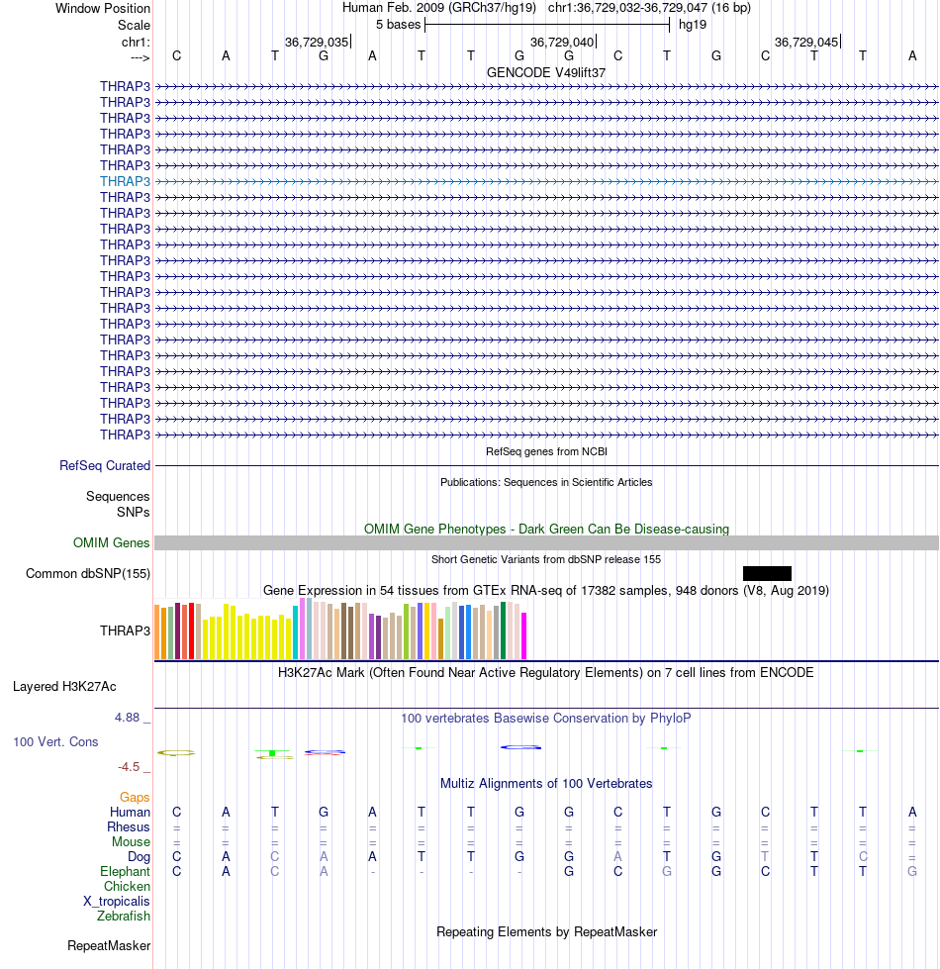The height and width of the screenshot is (969, 940).
Task: Click the 36,729,035 ruler coordinate
Action: (x=317, y=42)
